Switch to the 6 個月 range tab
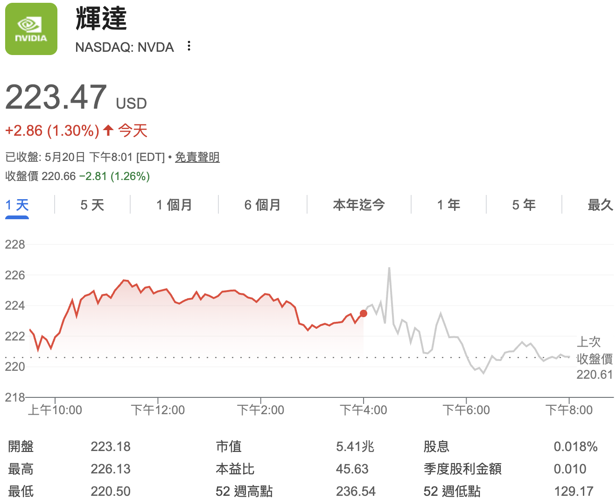 (x=262, y=205)
